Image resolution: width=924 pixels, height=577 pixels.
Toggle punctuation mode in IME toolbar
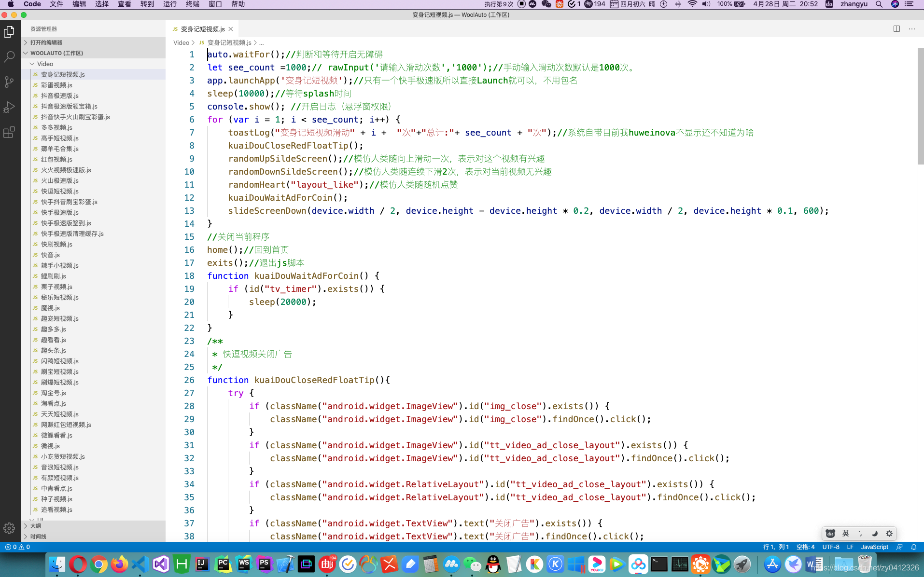click(x=860, y=533)
